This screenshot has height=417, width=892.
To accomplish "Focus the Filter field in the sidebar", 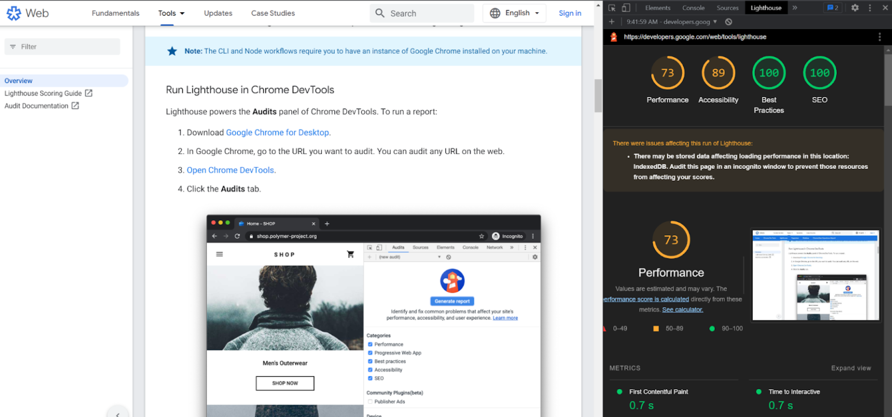I will coord(62,46).
